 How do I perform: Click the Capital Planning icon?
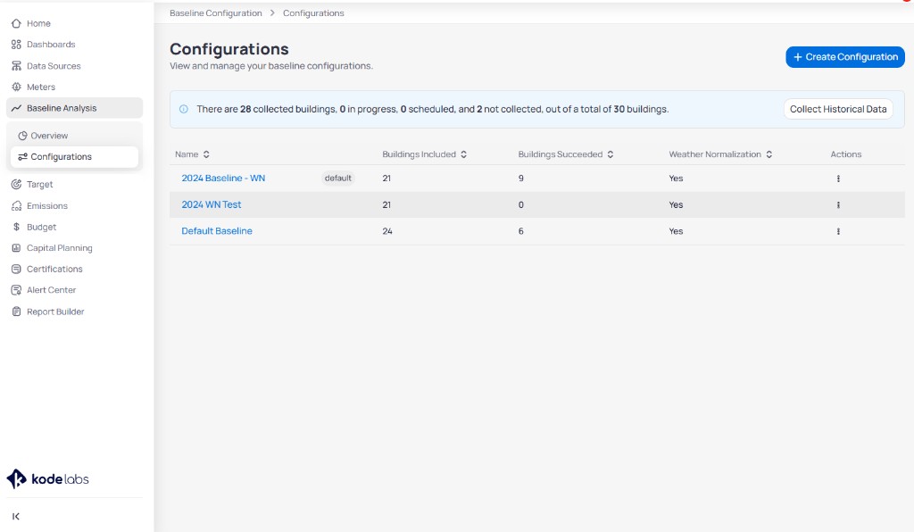(x=16, y=247)
